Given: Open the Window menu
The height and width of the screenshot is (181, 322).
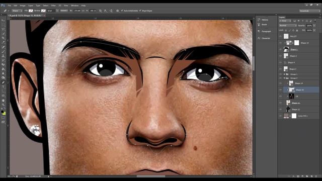Looking at the screenshot, I should pos(75,6).
